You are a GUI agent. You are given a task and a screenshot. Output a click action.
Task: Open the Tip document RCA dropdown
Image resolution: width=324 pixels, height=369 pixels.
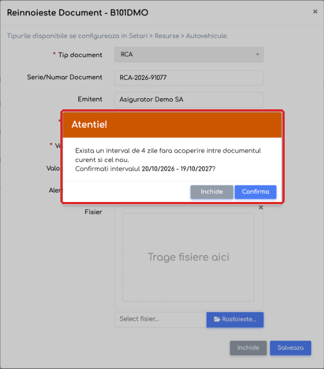click(x=189, y=54)
